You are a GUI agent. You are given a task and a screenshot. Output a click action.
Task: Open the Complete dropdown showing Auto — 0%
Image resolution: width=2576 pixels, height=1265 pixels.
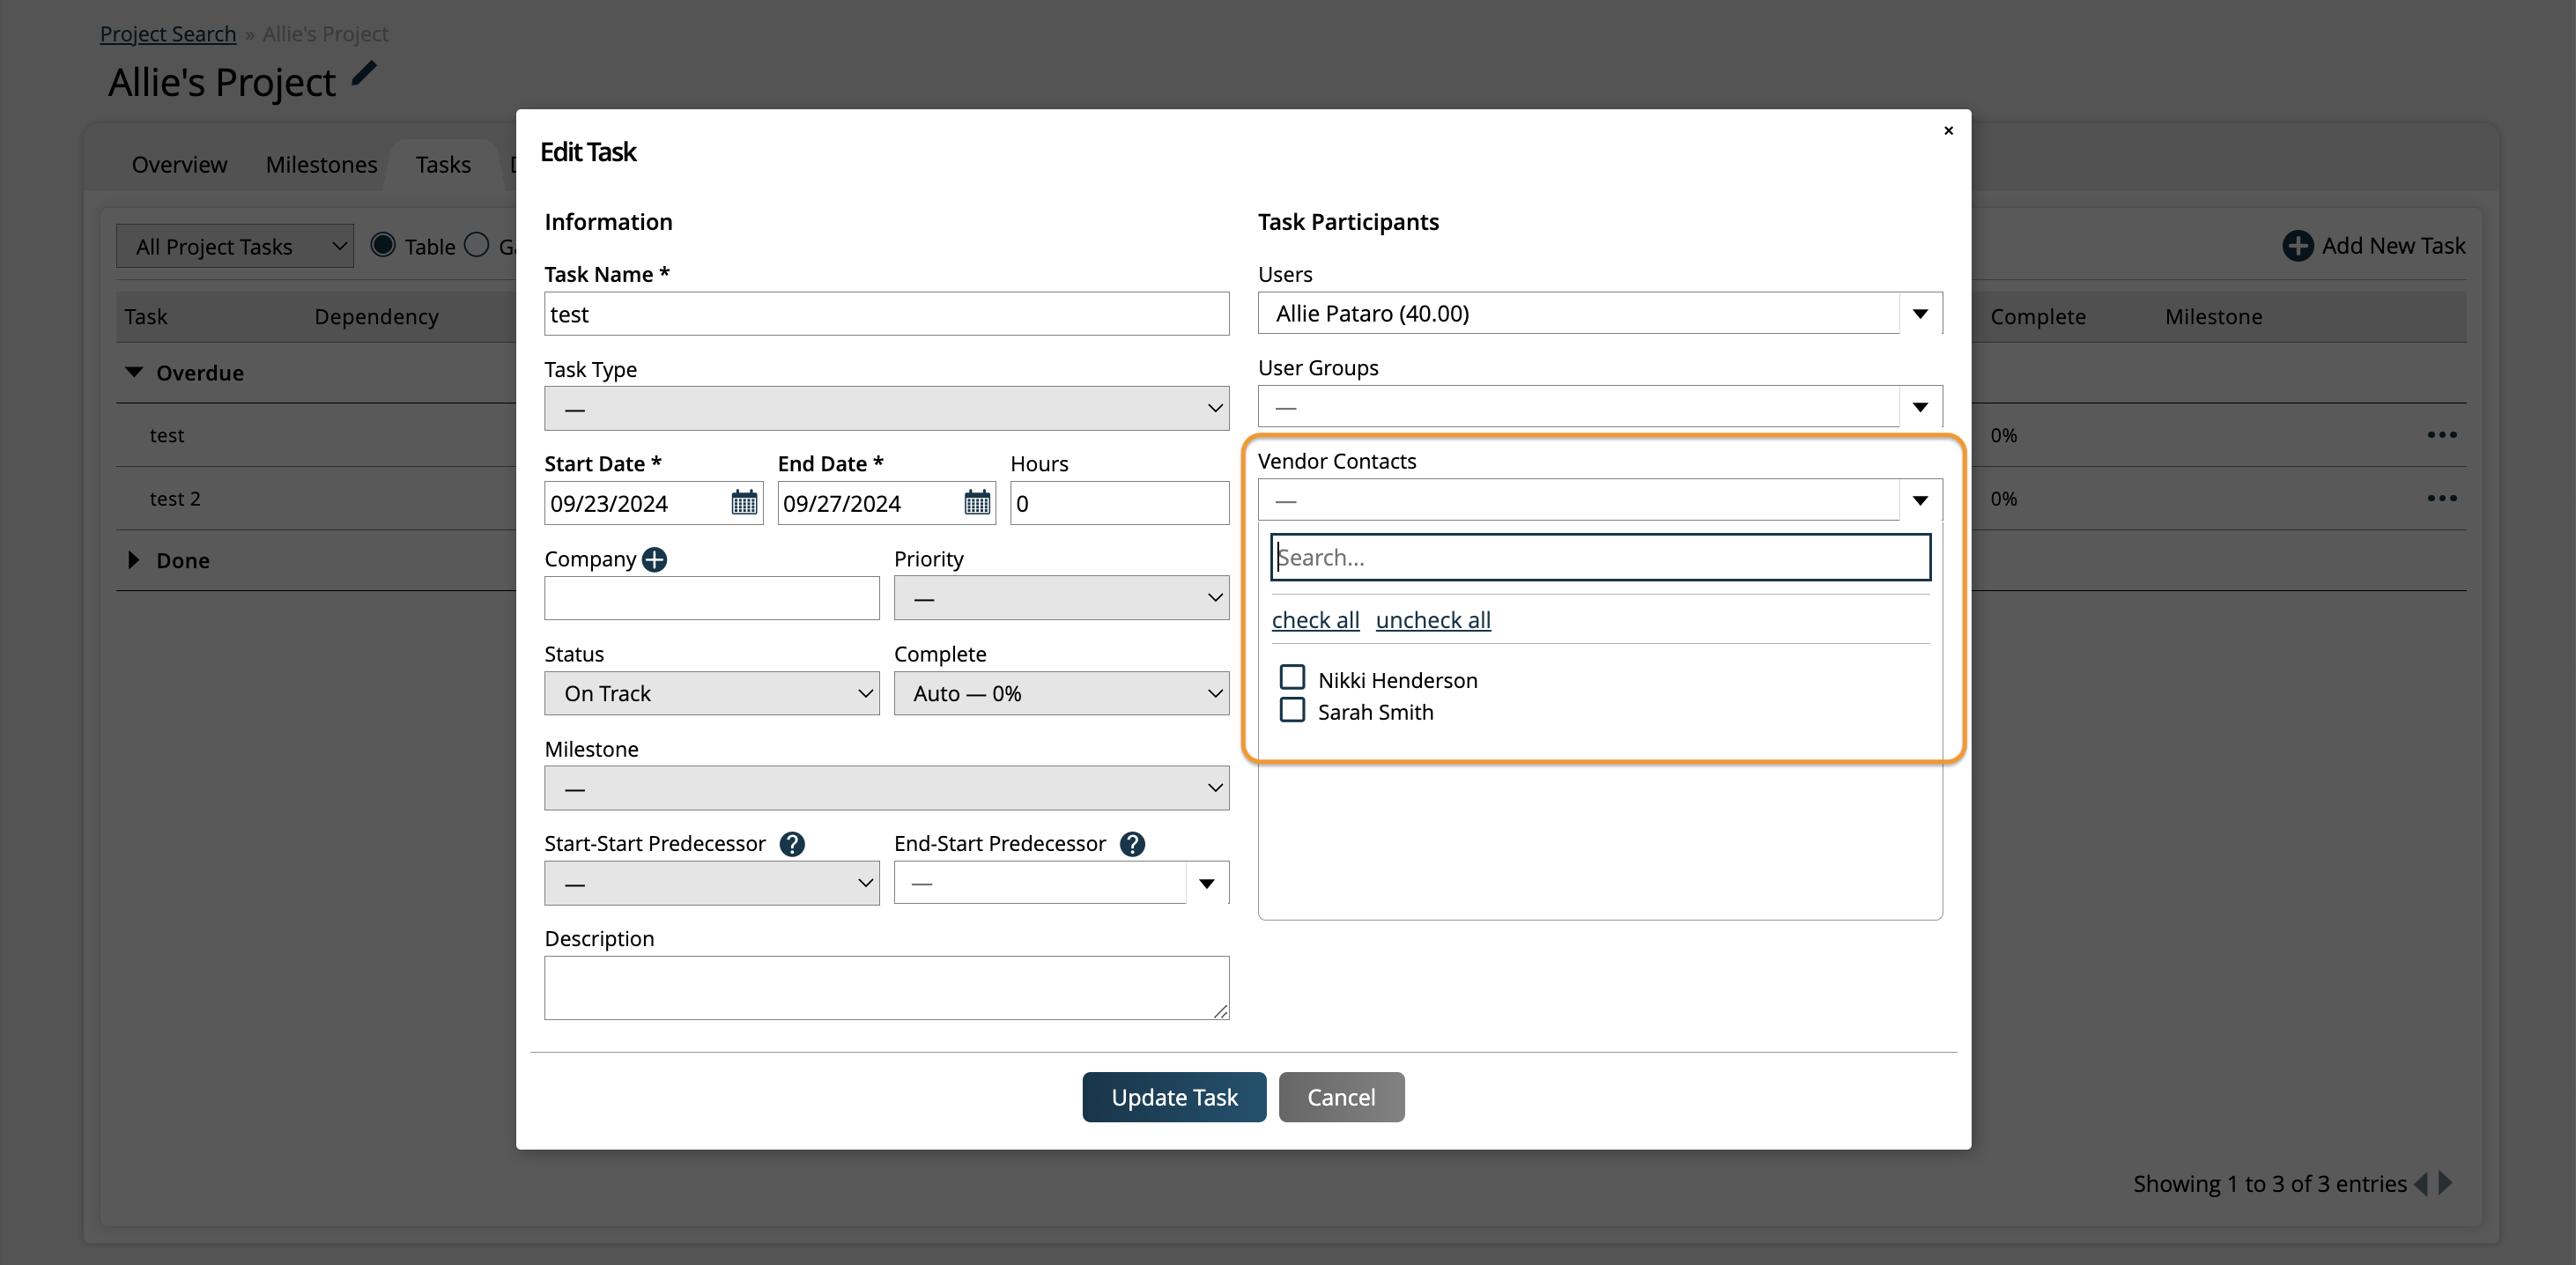point(1061,693)
